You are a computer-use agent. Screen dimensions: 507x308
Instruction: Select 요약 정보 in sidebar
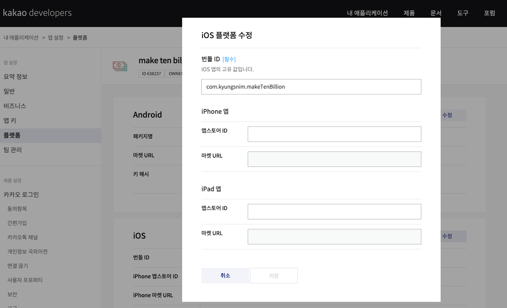click(x=51, y=77)
